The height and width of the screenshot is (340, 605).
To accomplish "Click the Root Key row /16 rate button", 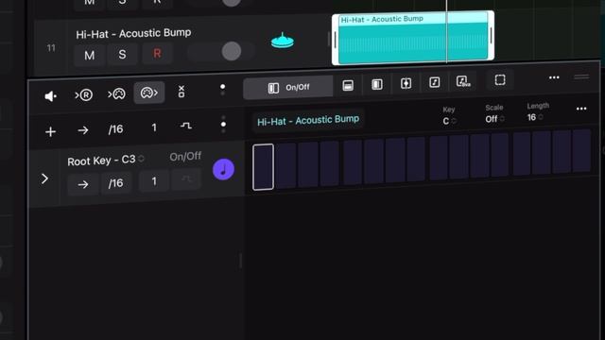I will [115, 183].
